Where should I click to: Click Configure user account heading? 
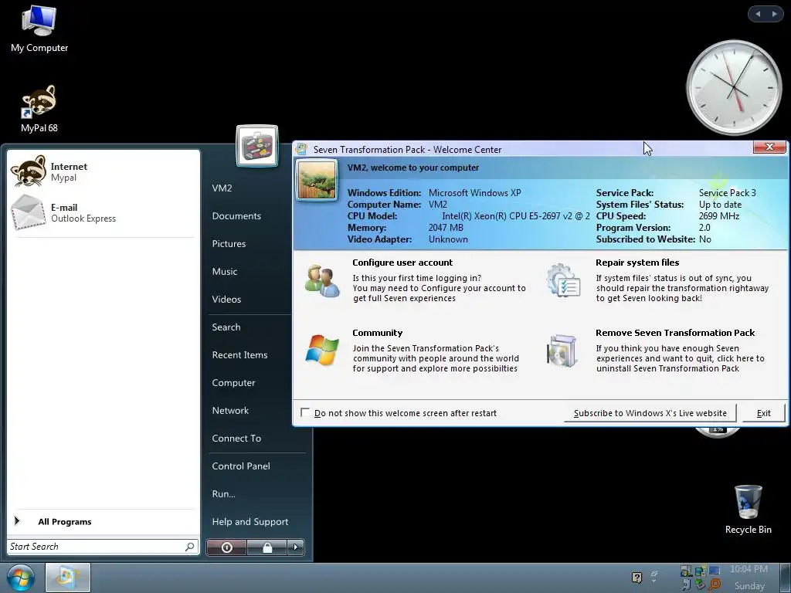pos(402,263)
